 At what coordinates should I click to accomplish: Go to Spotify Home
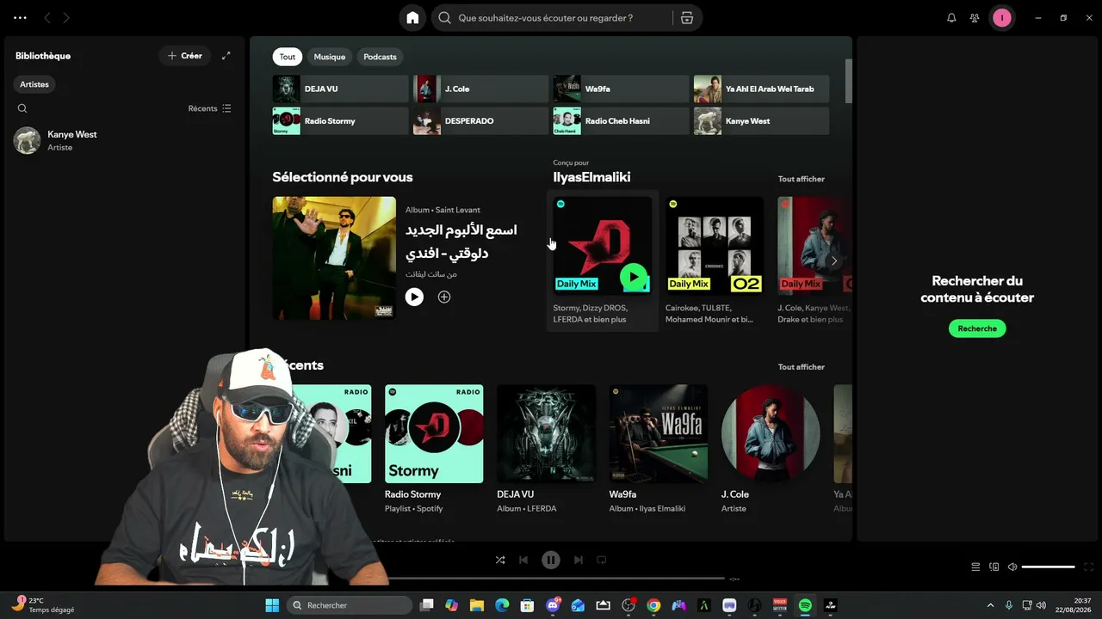[x=412, y=18]
